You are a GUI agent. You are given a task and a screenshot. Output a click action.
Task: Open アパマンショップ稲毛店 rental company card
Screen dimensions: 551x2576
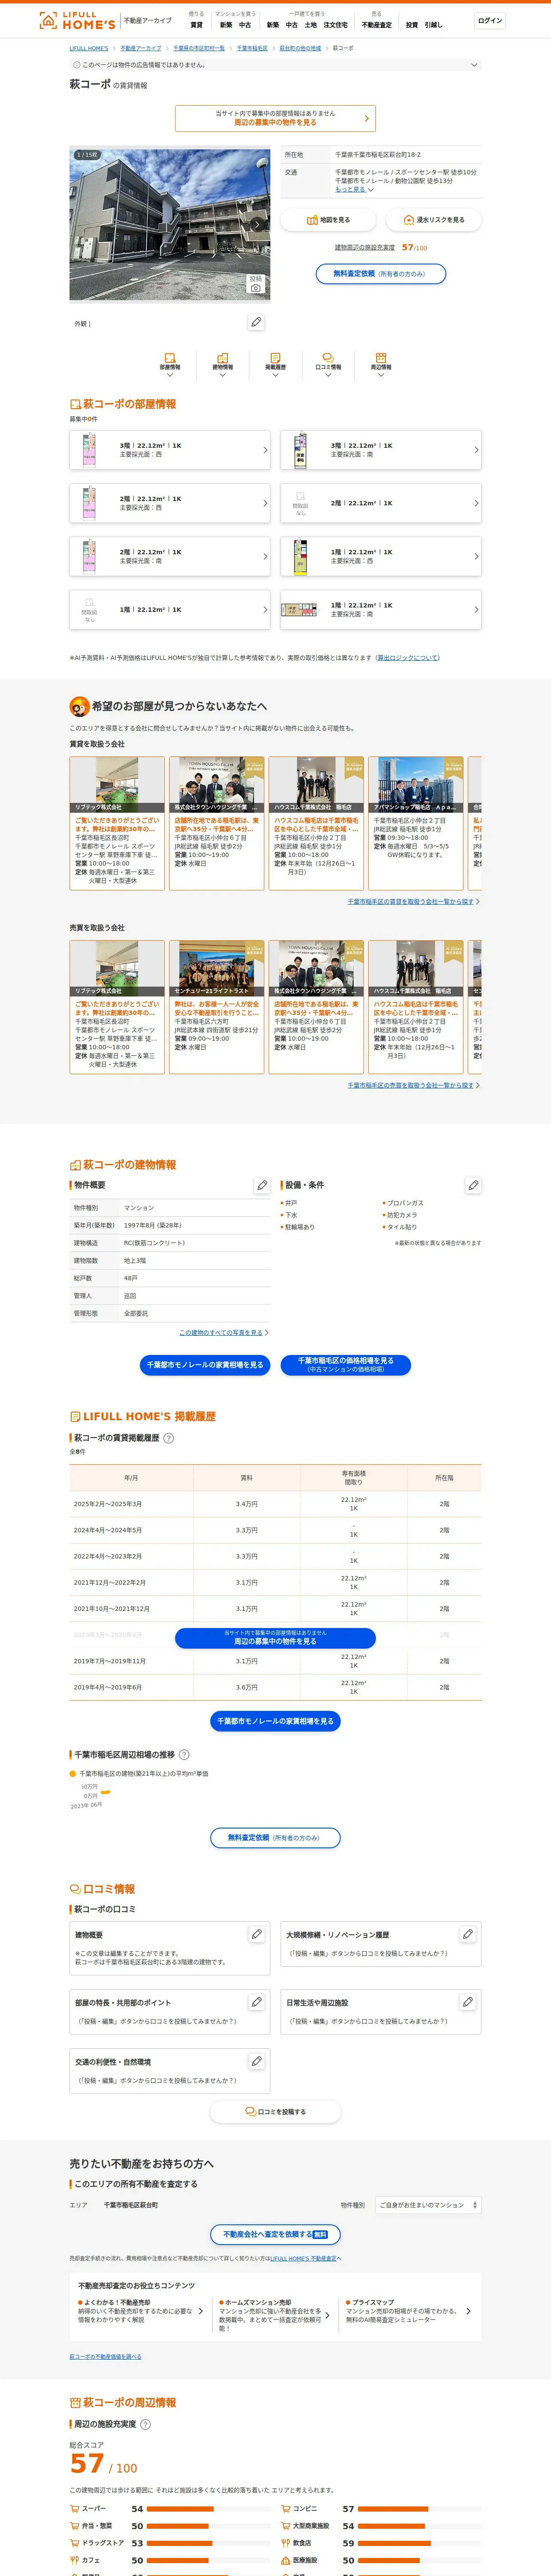coord(415,823)
